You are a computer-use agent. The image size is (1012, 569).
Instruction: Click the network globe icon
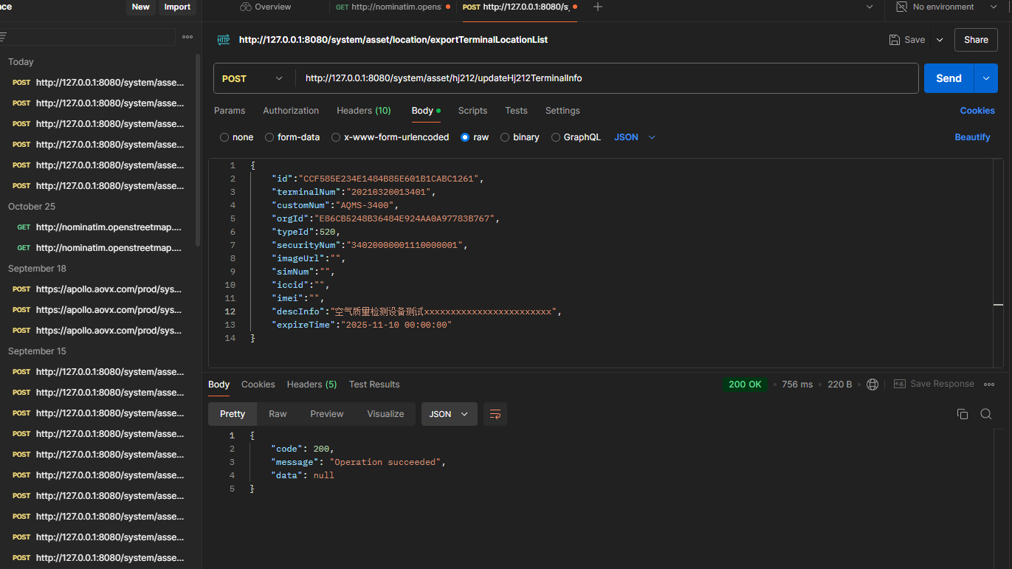click(x=872, y=384)
